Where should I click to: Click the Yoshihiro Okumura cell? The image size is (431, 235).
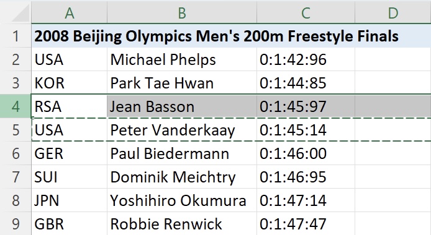point(182,200)
